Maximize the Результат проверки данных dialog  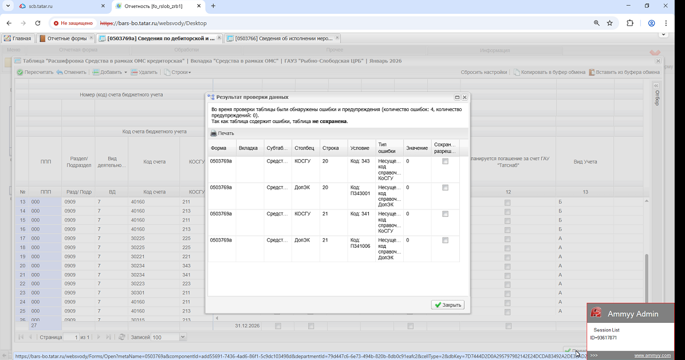coord(457,97)
